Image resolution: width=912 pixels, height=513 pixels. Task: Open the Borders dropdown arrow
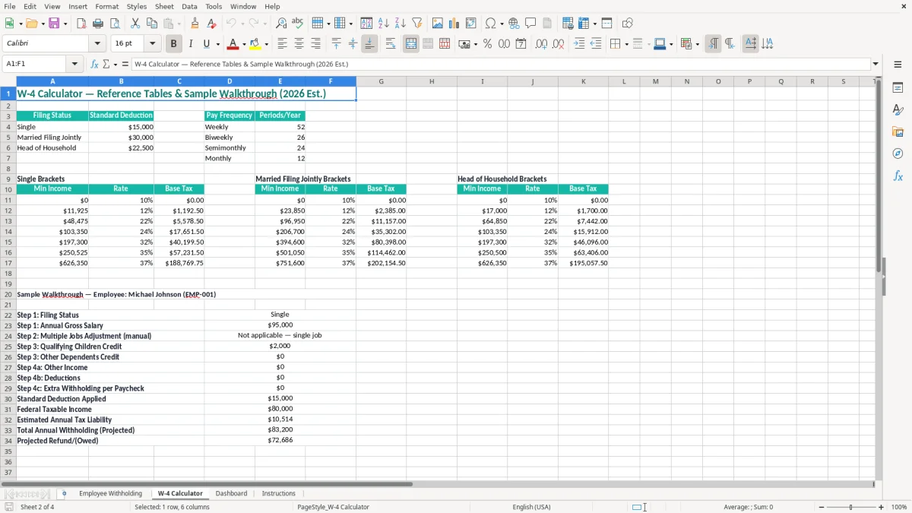[x=627, y=44]
